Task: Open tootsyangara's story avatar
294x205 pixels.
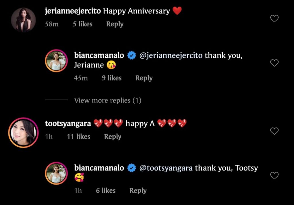Action: pyautogui.click(x=23, y=133)
